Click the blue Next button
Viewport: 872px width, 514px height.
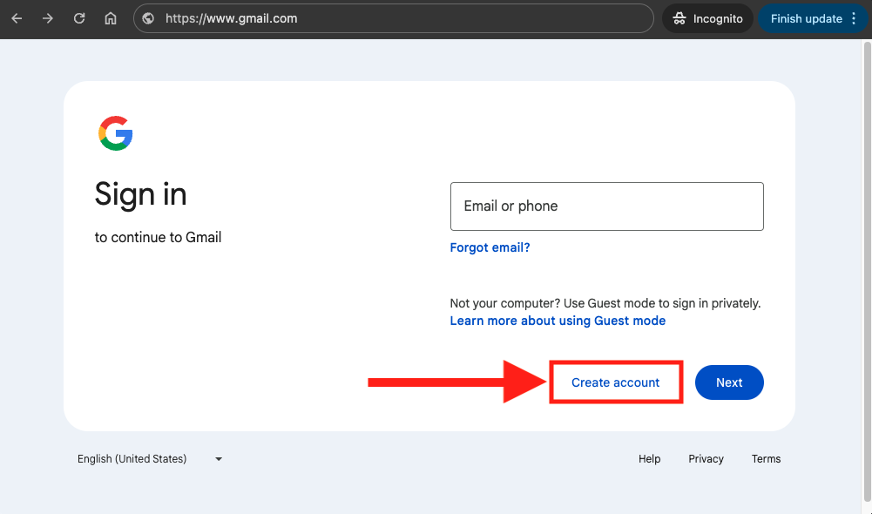pos(729,382)
